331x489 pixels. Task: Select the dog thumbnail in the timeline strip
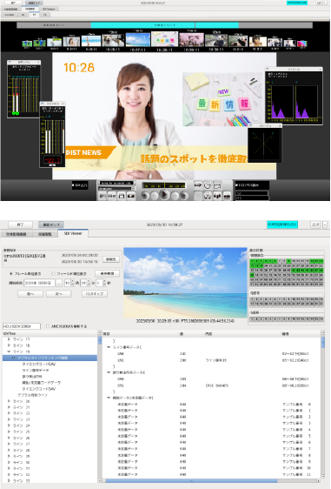(x=113, y=41)
